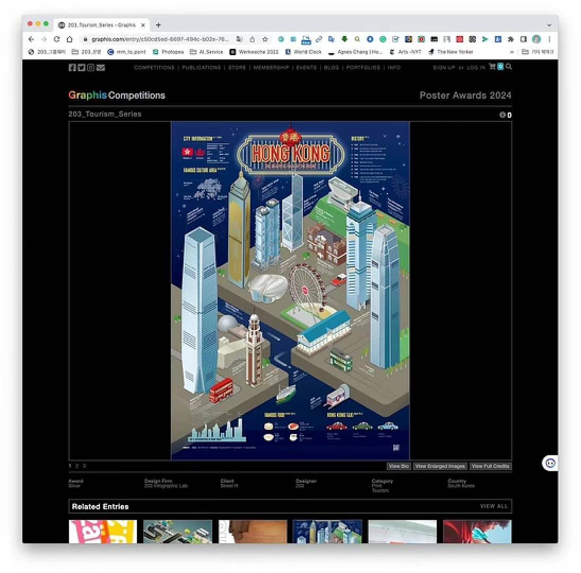The height and width of the screenshot is (573, 581).
Task: Open the Chrome three-dot menu
Action: click(x=550, y=39)
